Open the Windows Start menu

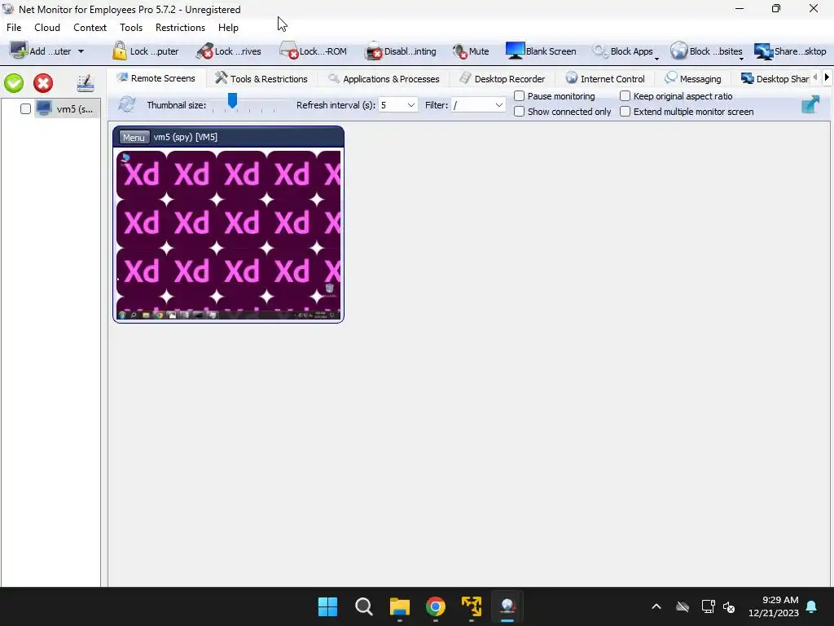pyautogui.click(x=327, y=606)
